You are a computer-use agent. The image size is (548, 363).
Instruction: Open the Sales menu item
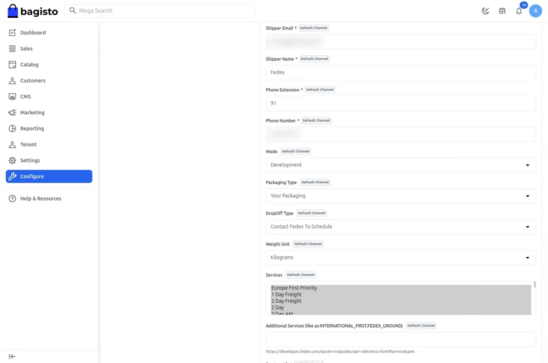(x=49, y=49)
